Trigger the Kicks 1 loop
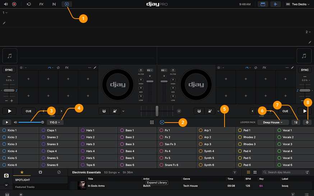Screen dimensions: 314x196 [x=19, y=130]
